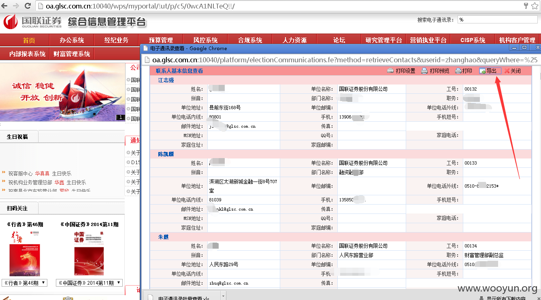Open download item options arrow

point(223,296)
